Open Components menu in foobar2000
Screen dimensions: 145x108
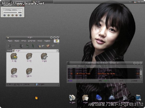click(x=97, y=66)
